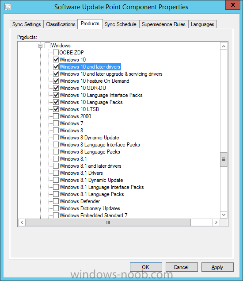The height and width of the screenshot is (281, 243).
Task: Select the 'Windows 8.1 and later drivers' label
Action: [91, 166]
